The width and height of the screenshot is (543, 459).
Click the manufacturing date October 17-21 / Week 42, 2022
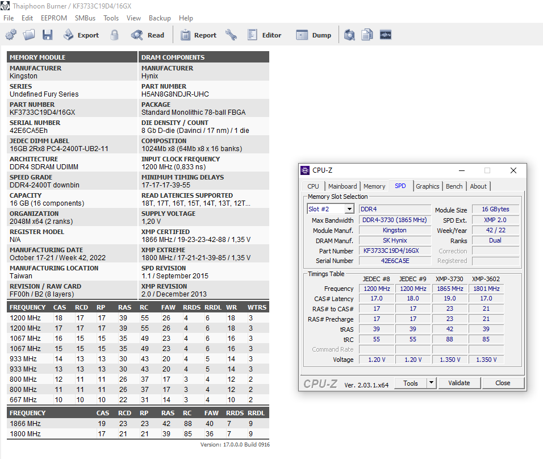pyautogui.click(x=57, y=258)
